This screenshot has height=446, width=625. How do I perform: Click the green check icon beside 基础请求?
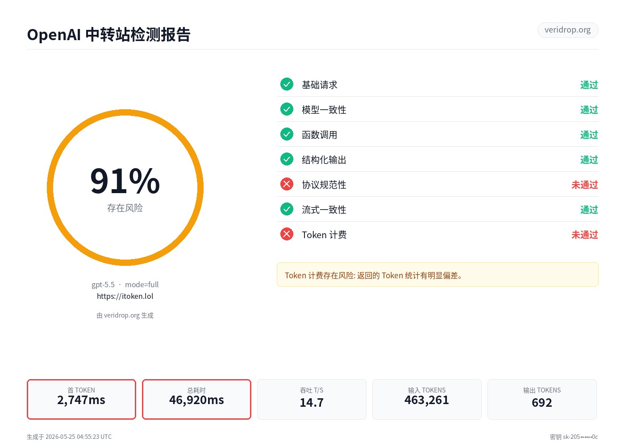287,84
